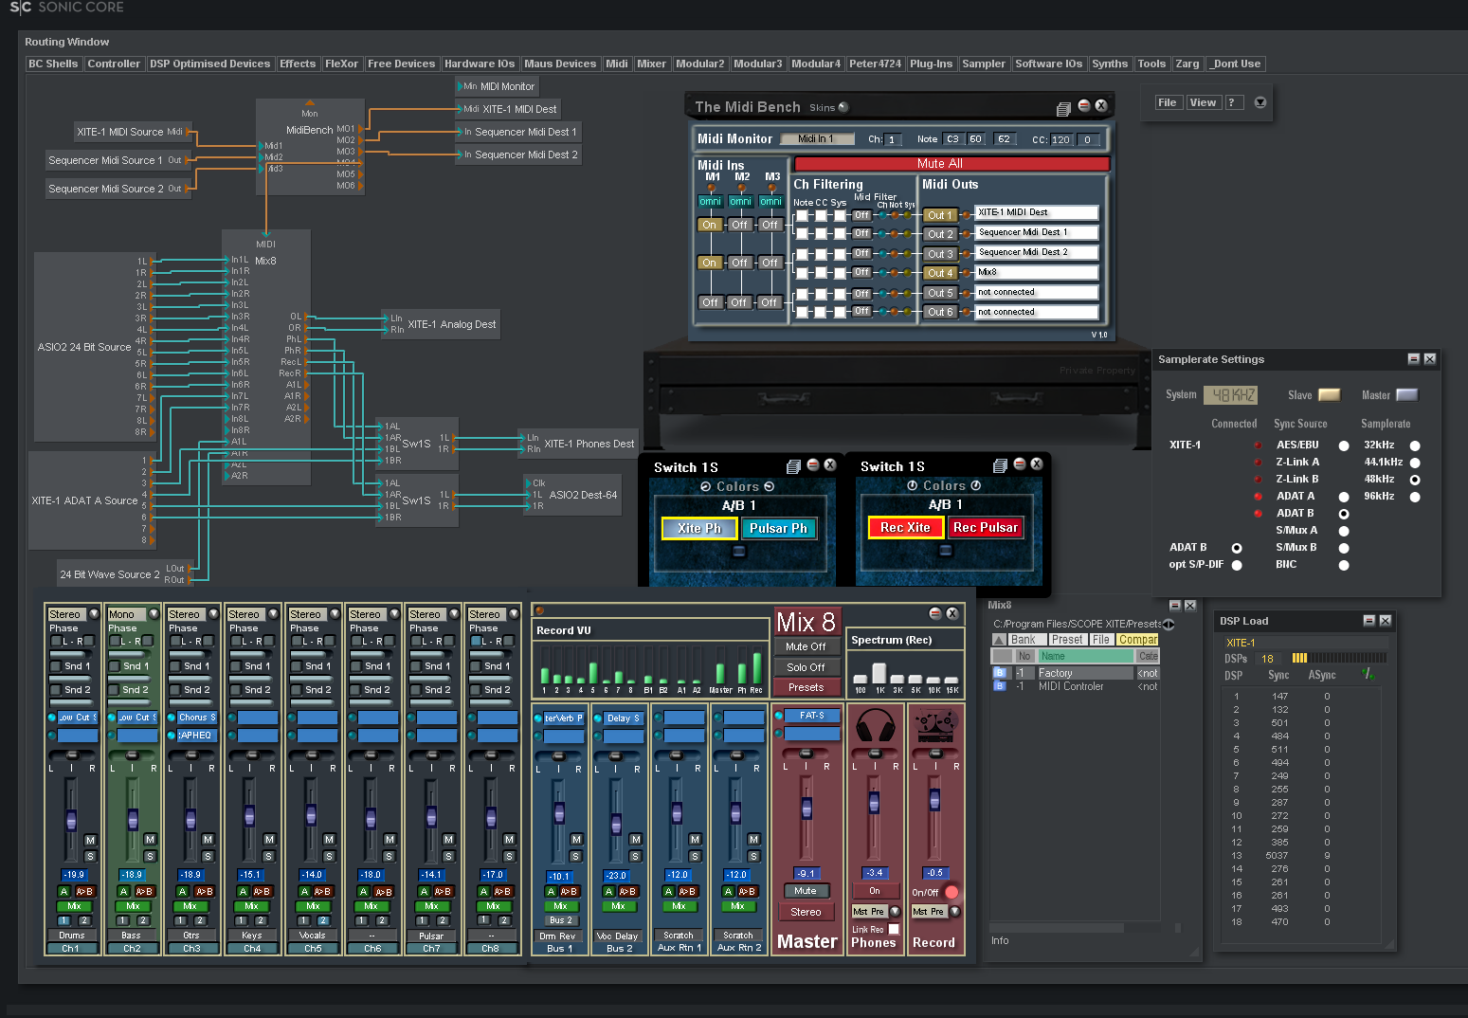
Task: Click the Mix8 name field in Midi Outs
Action: pyautogui.click(x=1037, y=273)
